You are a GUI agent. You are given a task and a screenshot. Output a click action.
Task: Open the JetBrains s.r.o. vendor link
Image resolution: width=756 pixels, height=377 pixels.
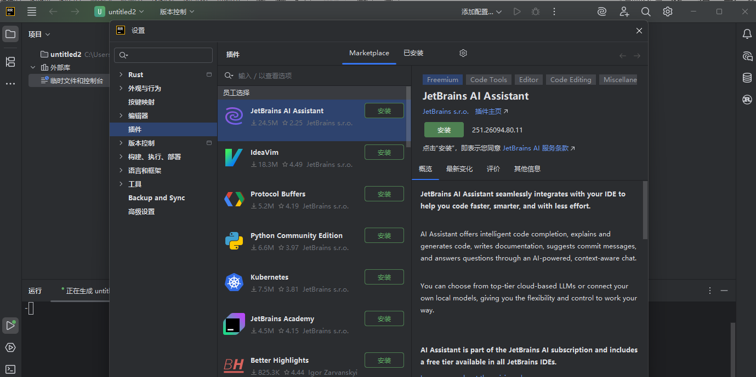(445, 112)
